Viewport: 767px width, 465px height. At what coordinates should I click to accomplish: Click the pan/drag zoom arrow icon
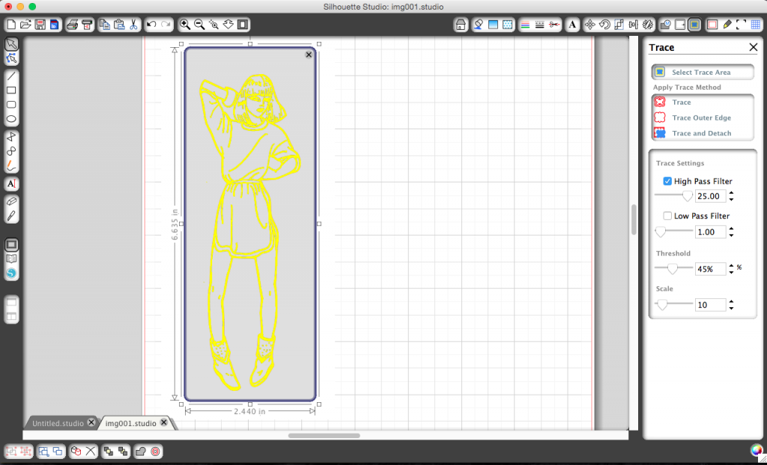tap(228, 25)
